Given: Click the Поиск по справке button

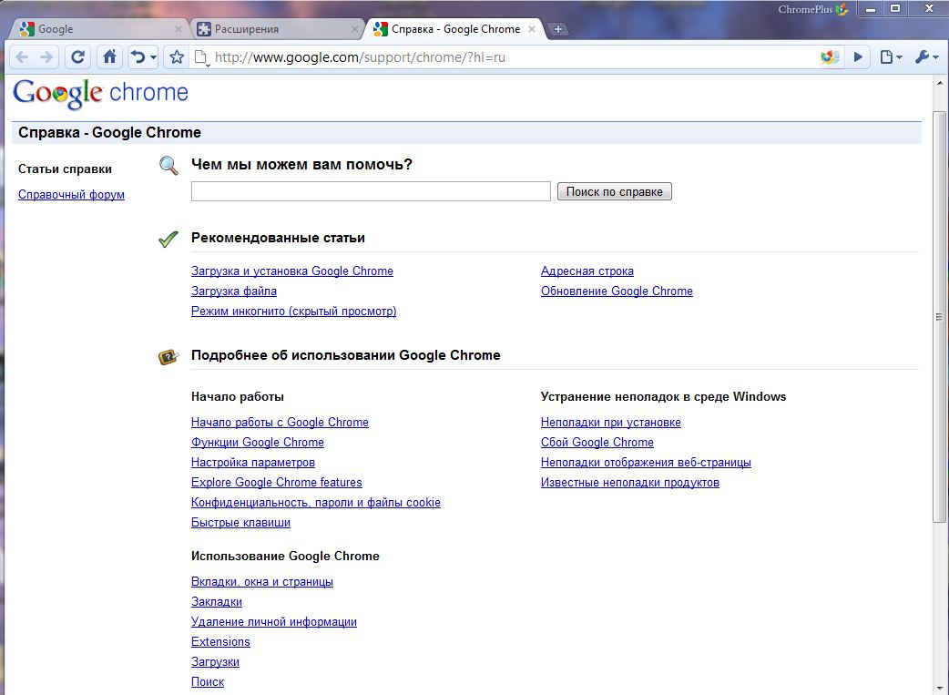Looking at the screenshot, I should pyautogui.click(x=615, y=191).
